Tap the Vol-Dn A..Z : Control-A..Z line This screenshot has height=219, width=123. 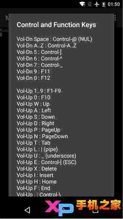click(x=47, y=46)
